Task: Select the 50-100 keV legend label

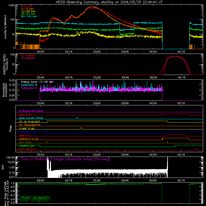Action: pos(29,16)
